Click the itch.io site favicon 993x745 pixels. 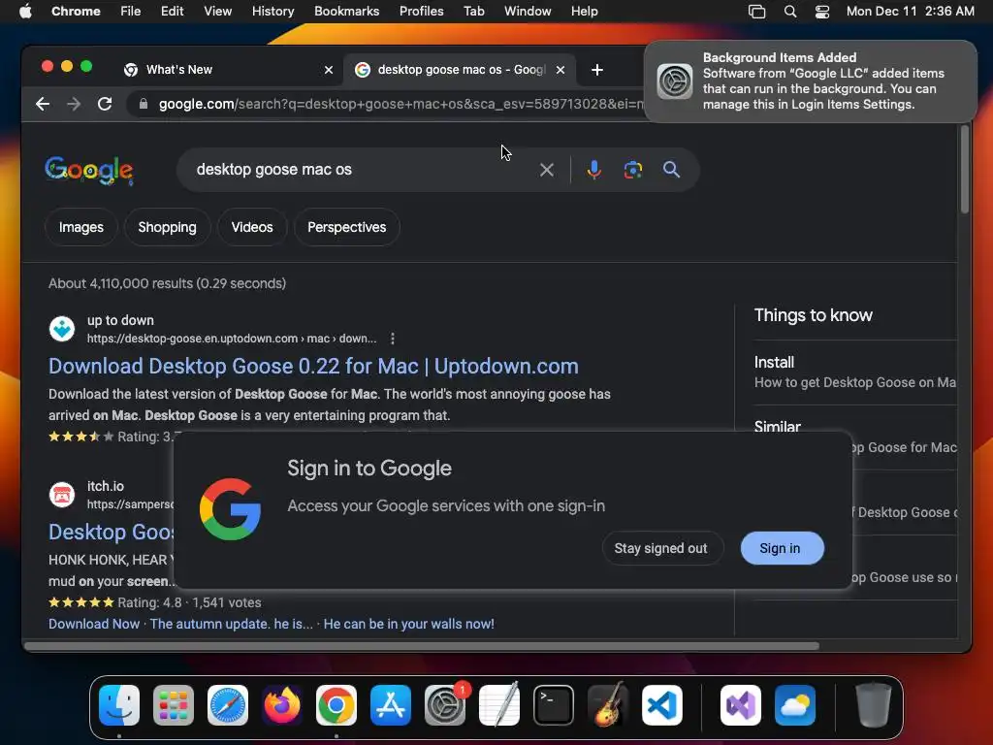click(x=62, y=495)
